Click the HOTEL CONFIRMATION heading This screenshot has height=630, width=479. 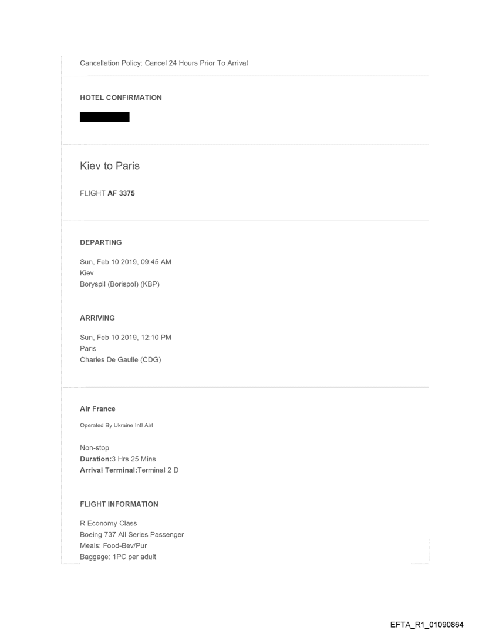120,97
